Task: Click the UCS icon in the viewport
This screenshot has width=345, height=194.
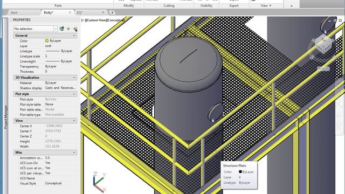Action: [x=99, y=182]
